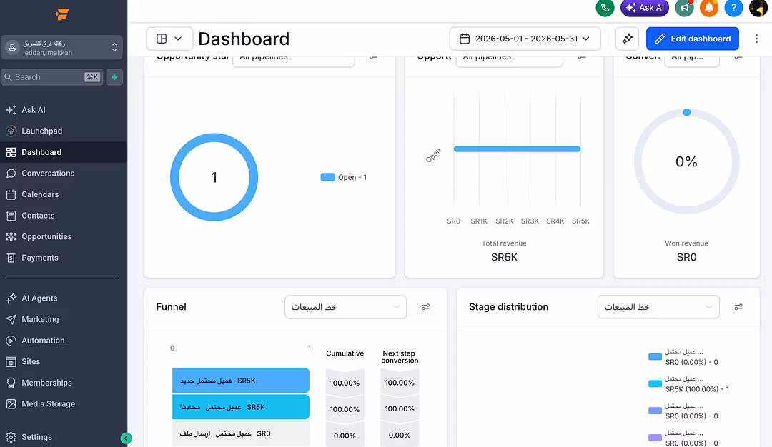Click the Ask AI purple button
This screenshot has height=447, width=772.
(x=645, y=8)
